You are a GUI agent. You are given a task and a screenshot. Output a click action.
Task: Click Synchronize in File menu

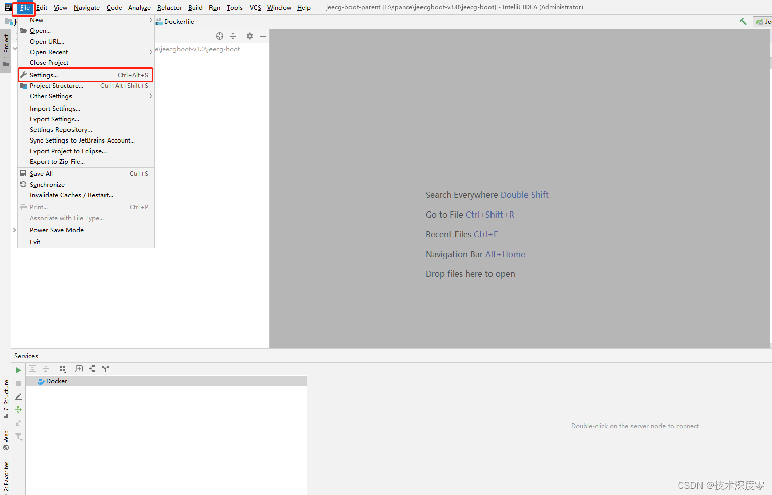[86, 185]
